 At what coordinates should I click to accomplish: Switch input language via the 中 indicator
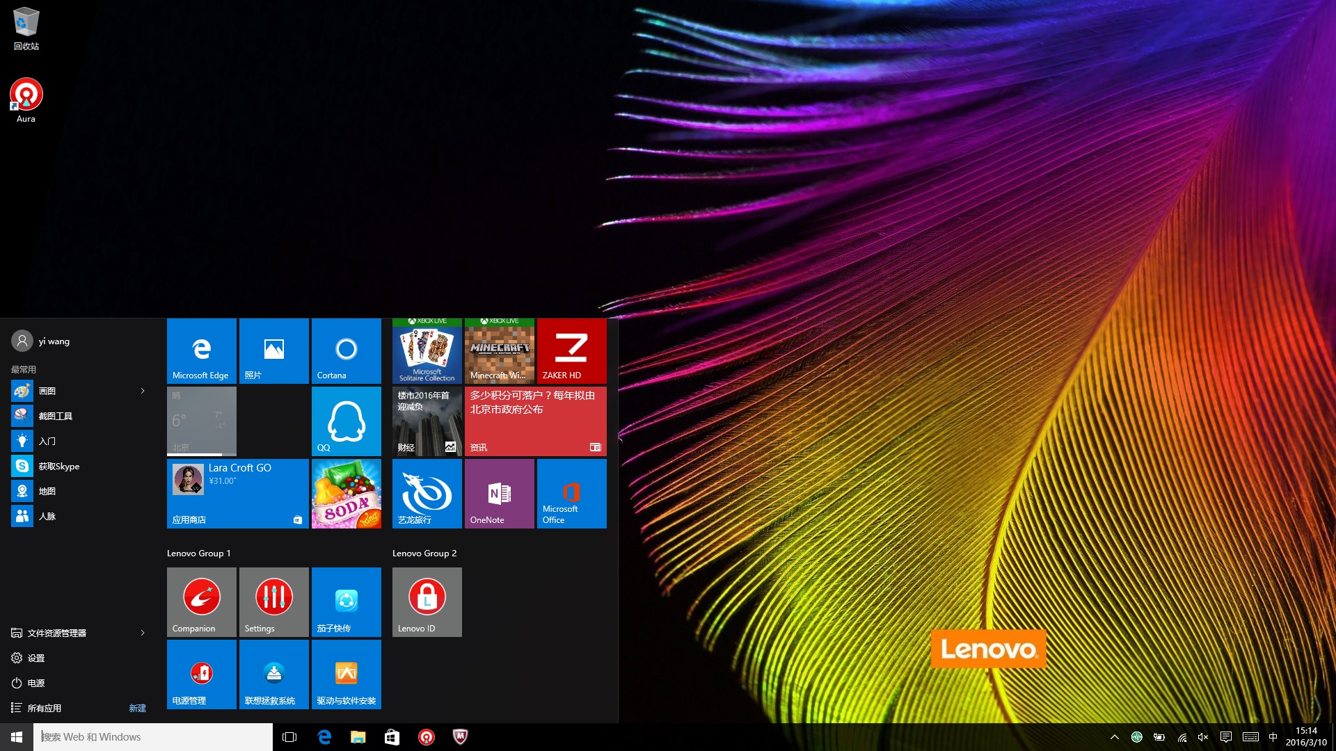point(1273,736)
